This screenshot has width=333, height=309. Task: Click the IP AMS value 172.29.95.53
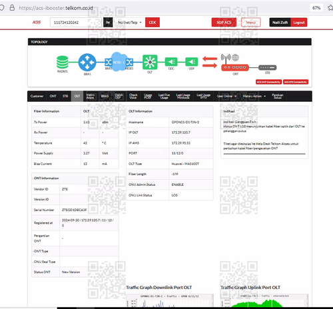coord(180,143)
